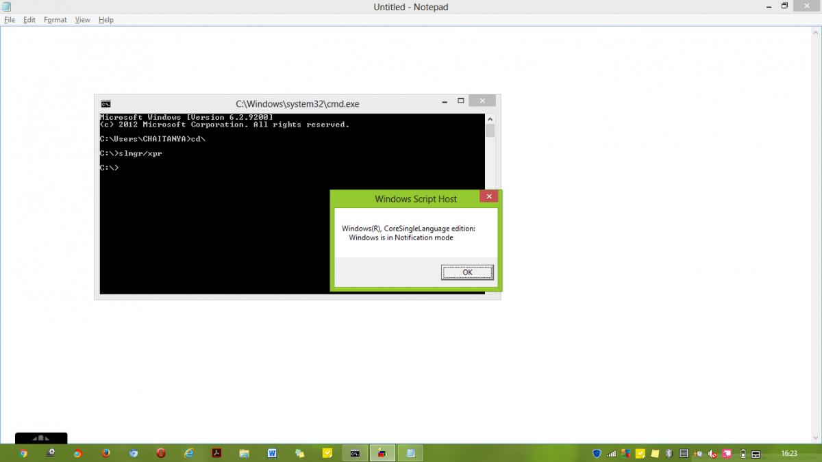The height and width of the screenshot is (462, 822).
Task: Open Notepad File menu
Action: tap(10, 20)
